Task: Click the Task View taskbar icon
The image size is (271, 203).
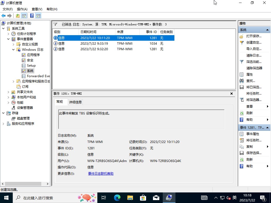Action: [x=104, y=198]
